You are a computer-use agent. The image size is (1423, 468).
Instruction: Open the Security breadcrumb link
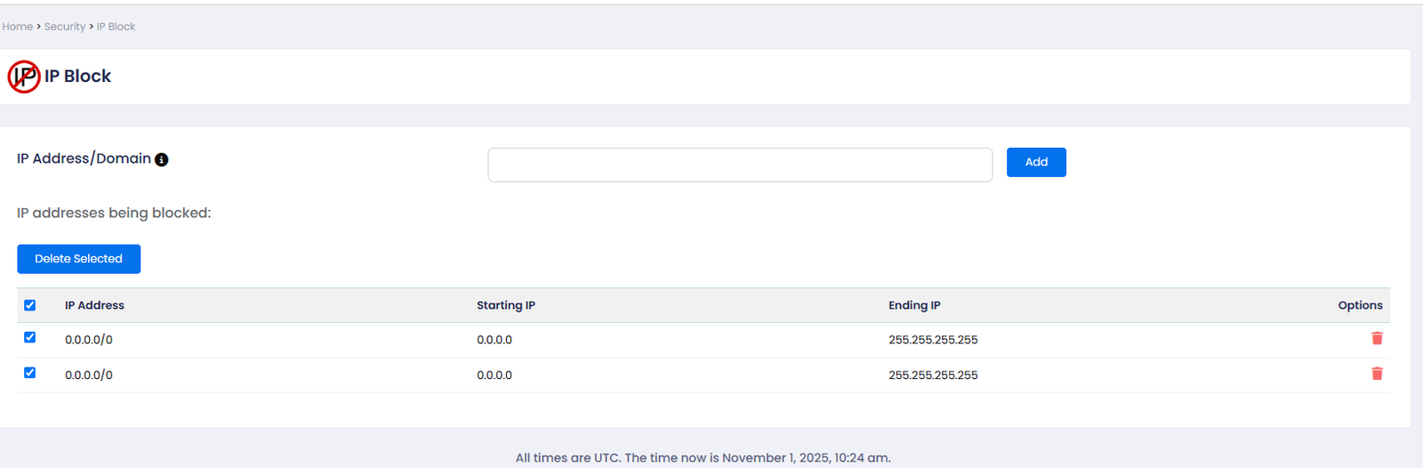[x=65, y=27]
